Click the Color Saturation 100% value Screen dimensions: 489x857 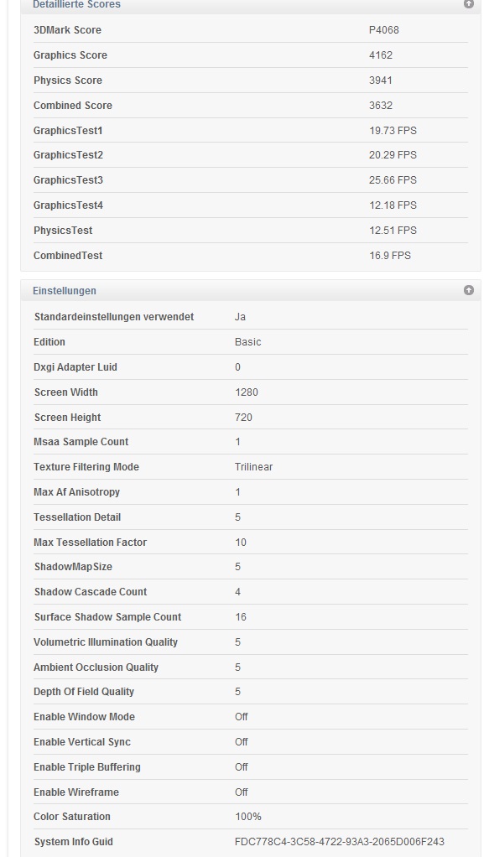coord(248,817)
